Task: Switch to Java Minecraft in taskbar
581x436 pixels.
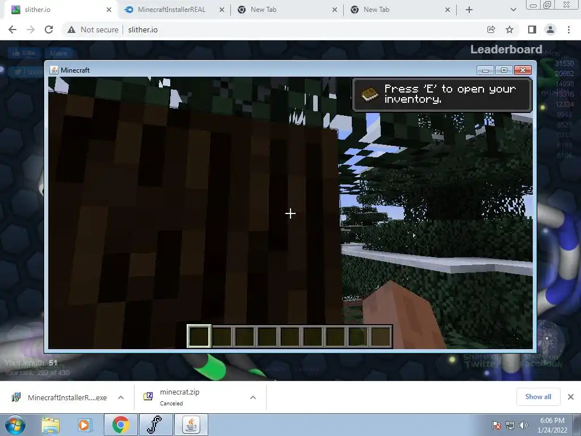Action: click(x=191, y=425)
